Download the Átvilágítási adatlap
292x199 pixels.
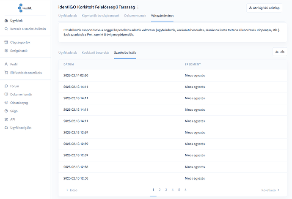click(x=264, y=8)
